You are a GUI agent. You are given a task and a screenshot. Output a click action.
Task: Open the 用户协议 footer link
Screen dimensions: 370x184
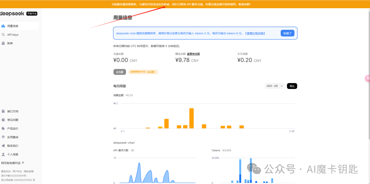point(17,171)
